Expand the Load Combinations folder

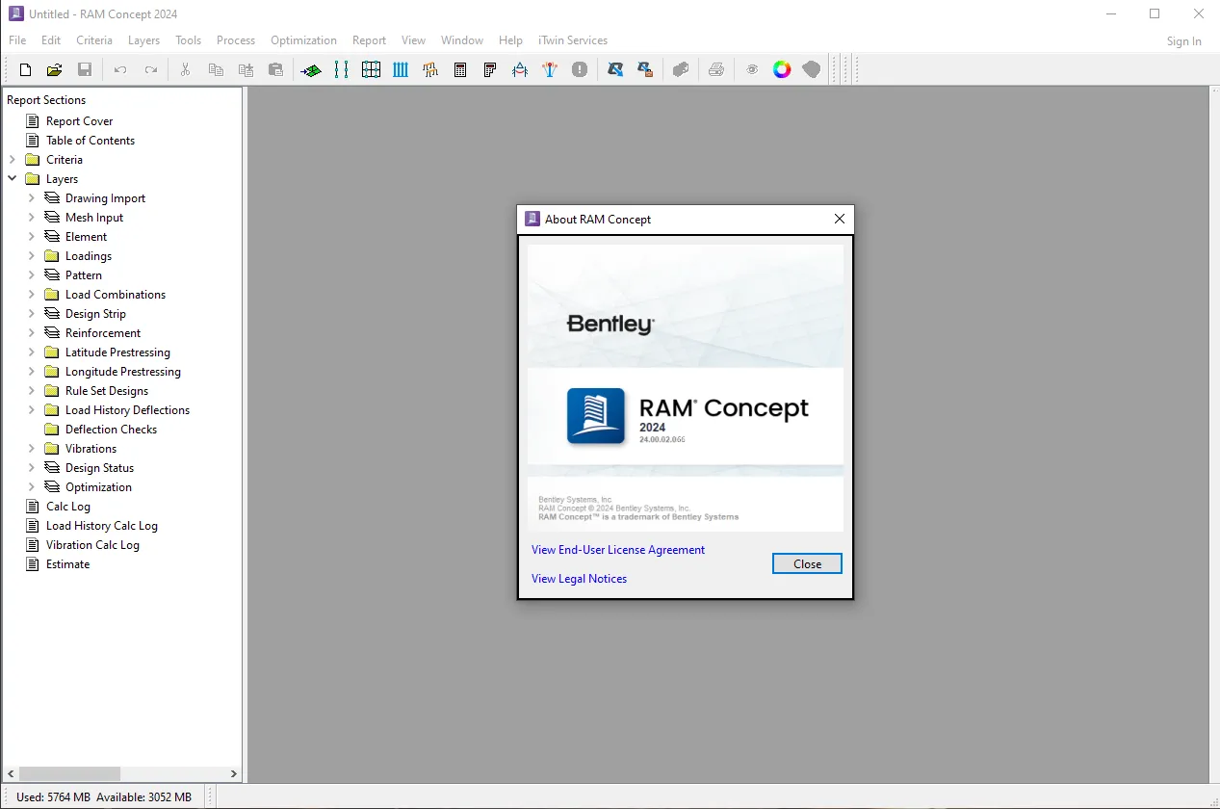pos(32,295)
